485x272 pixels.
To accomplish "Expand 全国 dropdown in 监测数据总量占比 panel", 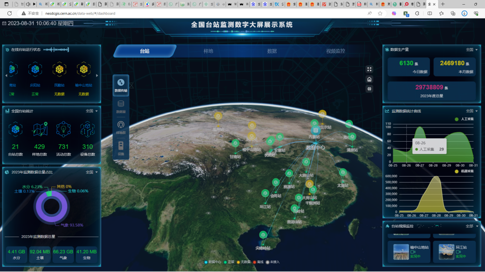I will click(92, 172).
